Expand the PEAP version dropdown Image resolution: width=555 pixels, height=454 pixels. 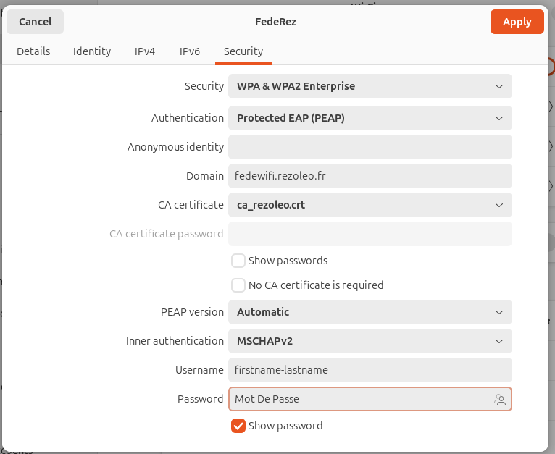370,312
